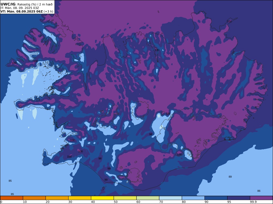Screen dimensions: 273x204
Task: Click the legend tick label '70'
Action: click(x=161, y=202)
